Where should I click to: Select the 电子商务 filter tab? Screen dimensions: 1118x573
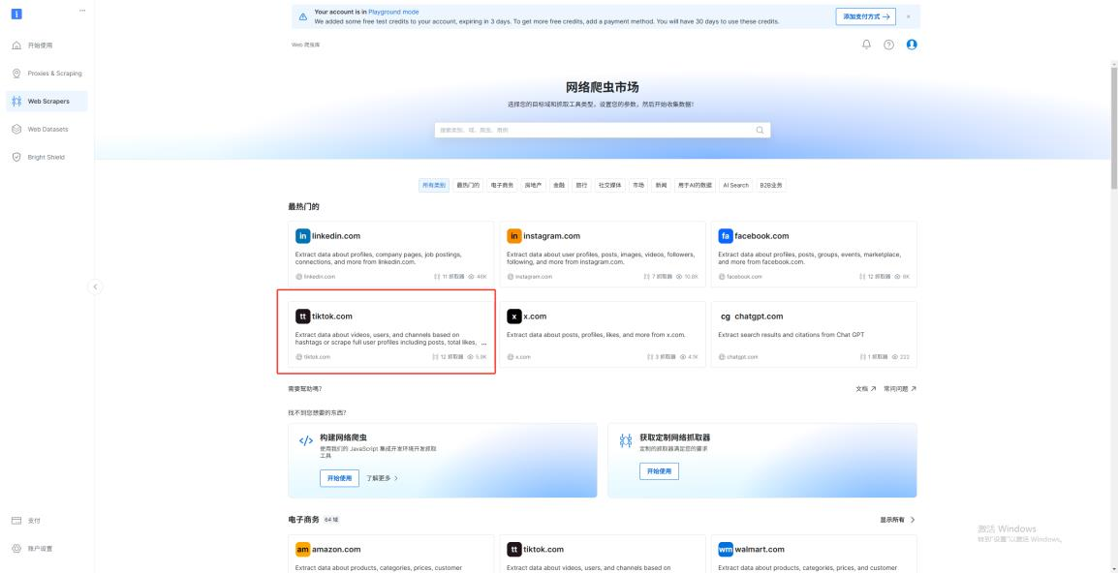501,185
